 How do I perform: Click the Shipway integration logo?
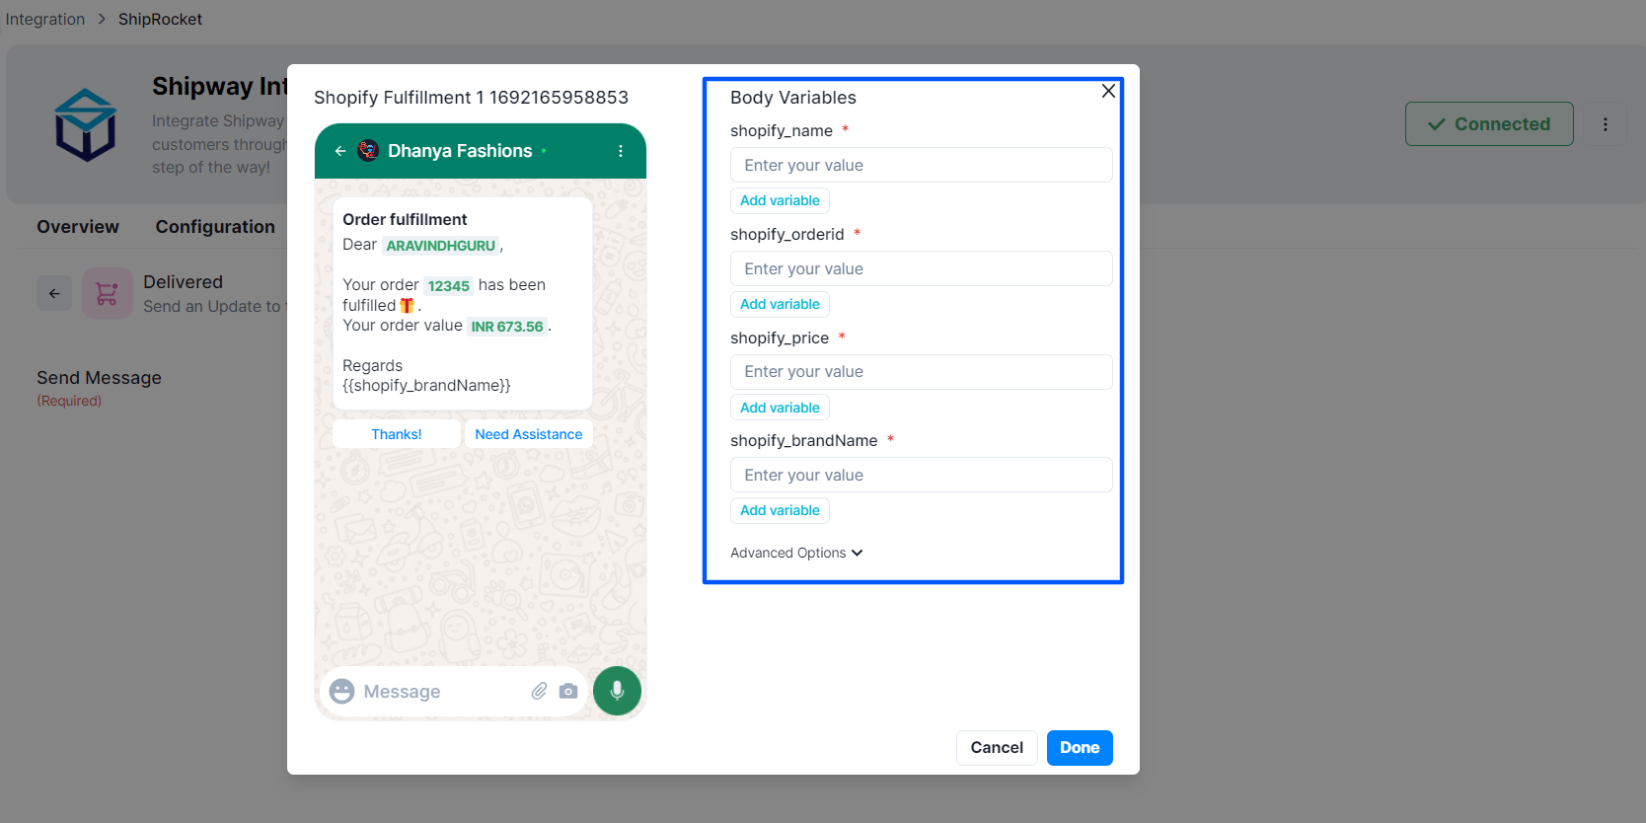pyautogui.click(x=86, y=124)
